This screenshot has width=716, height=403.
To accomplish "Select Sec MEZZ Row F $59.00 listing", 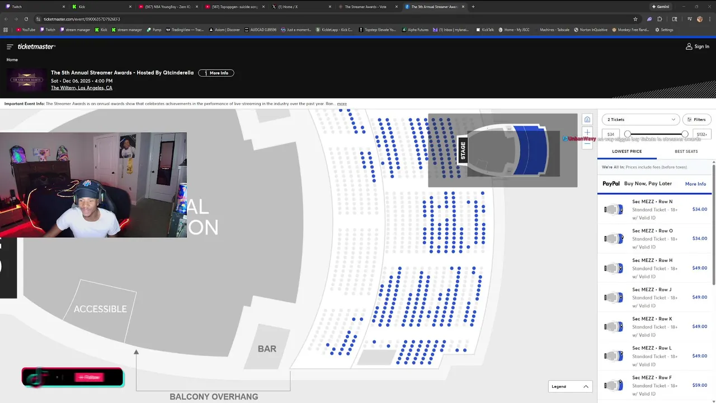I will [x=654, y=385].
